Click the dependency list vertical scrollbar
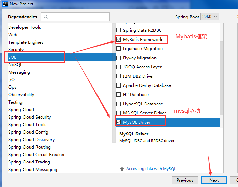The image size is (238, 187). (x=222, y=78)
